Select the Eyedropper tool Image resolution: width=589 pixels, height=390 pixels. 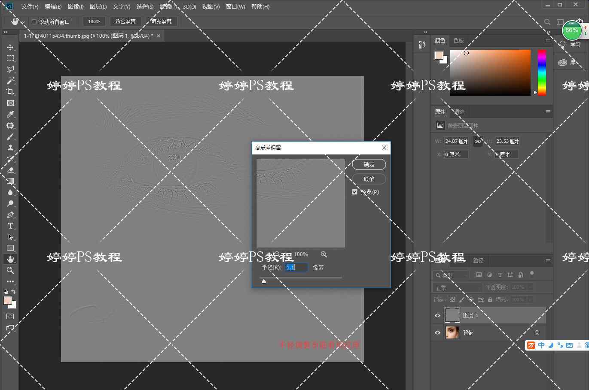(10, 114)
